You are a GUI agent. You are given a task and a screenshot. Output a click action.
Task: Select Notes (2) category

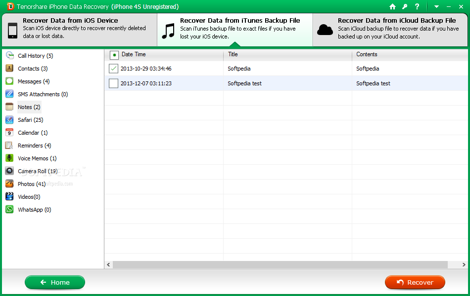(x=29, y=107)
